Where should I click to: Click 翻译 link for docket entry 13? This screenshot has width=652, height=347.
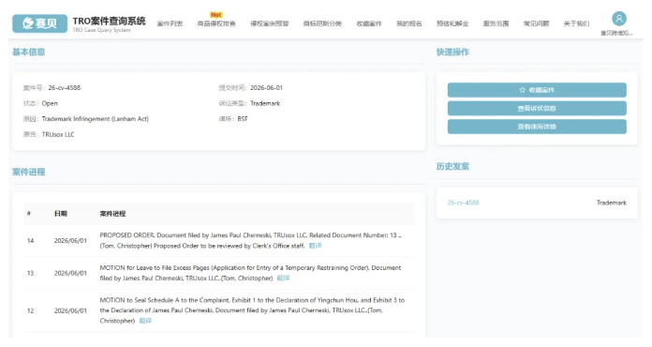point(283,278)
